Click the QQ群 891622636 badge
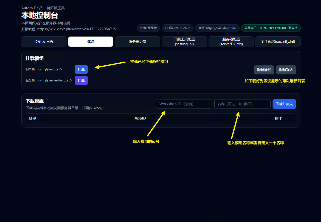Image resolution: width=321 pixels, height=222 pixels. point(177,28)
